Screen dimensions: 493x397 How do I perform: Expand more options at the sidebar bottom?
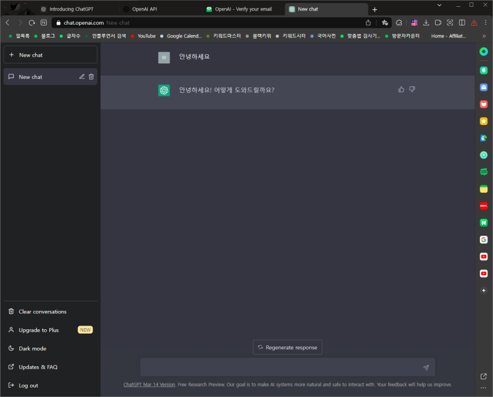point(483,387)
